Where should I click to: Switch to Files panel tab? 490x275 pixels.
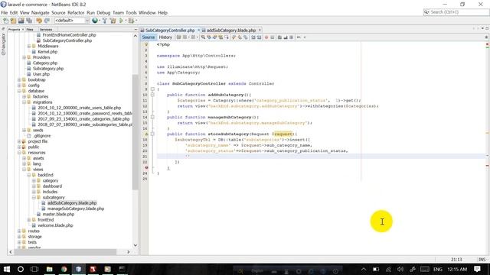click(30, 29)
